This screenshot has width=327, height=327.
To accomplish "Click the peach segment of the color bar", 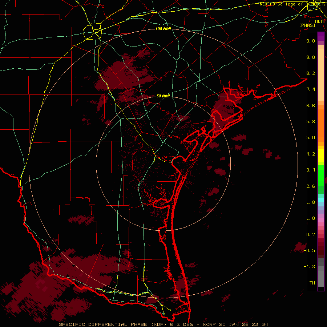I will coord(321,74).
